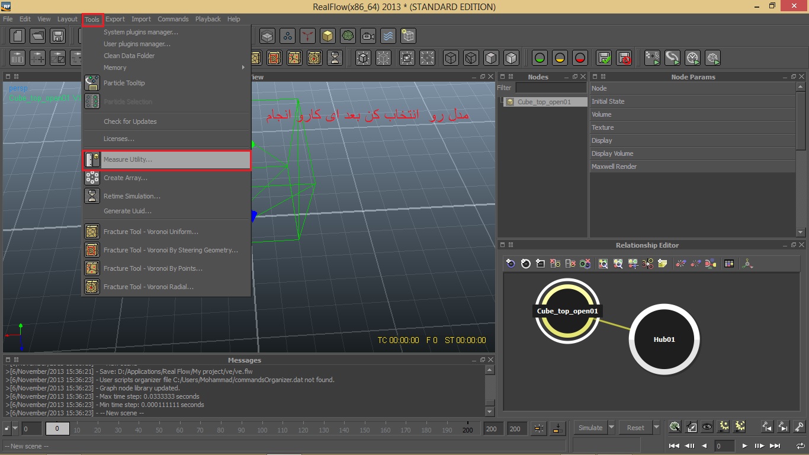Click the Reset button
Viewport: 809px width, 455px height.
635,428
